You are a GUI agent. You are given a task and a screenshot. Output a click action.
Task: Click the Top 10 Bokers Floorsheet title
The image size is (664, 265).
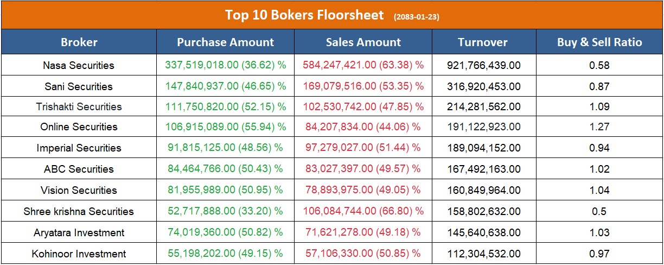point(305,15)
